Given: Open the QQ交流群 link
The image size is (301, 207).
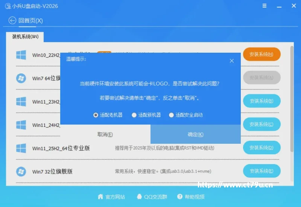Looking at the screenshot, I should [x=155, y=197].
